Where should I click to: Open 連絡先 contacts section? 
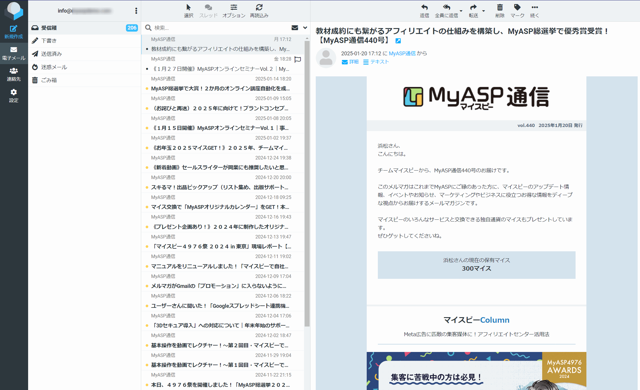pyautogui.click(x=14, y=74)
